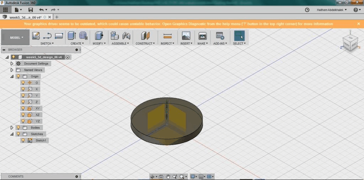364x180 pixels.
Task: Collapse the root component tree
Action: 7,57
